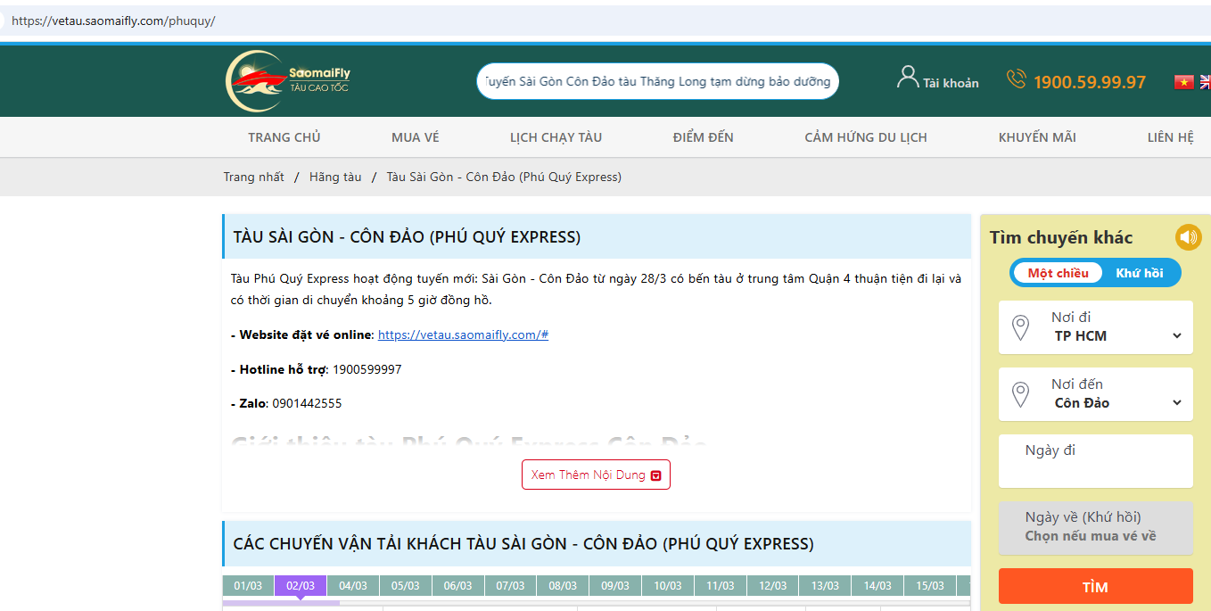Viewport: 1211px width, 611px height.
Task: Open the vetau.saomaifly.com booking link
Action: [x=463, y=334]
